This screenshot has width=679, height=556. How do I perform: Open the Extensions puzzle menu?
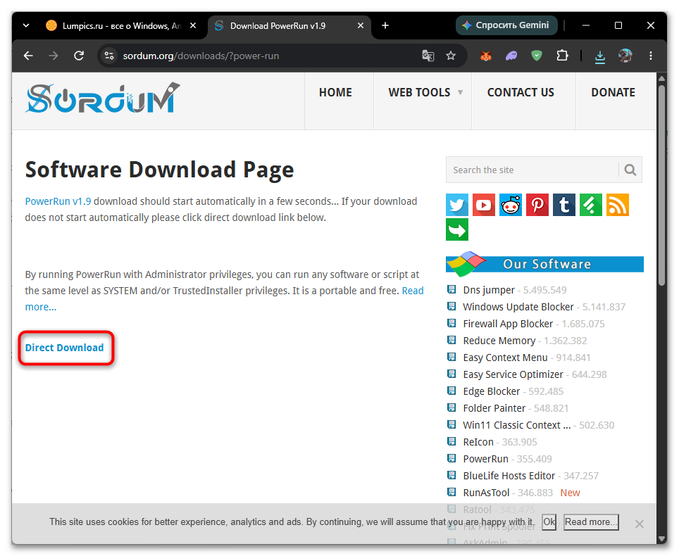[562, 56]
